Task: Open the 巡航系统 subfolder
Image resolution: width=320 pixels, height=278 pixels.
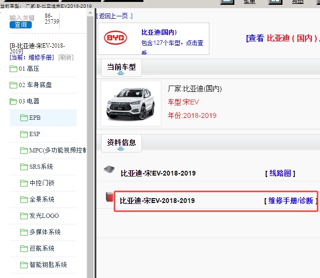Action: [43, 249]
